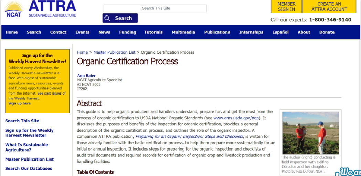Viewport: 361px width, 176px height.
Task: Click the Table Of Contents heading
Action: pos(95,172)
